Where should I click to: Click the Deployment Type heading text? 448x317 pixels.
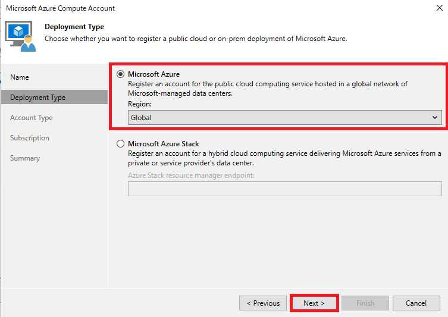[74, 27]
